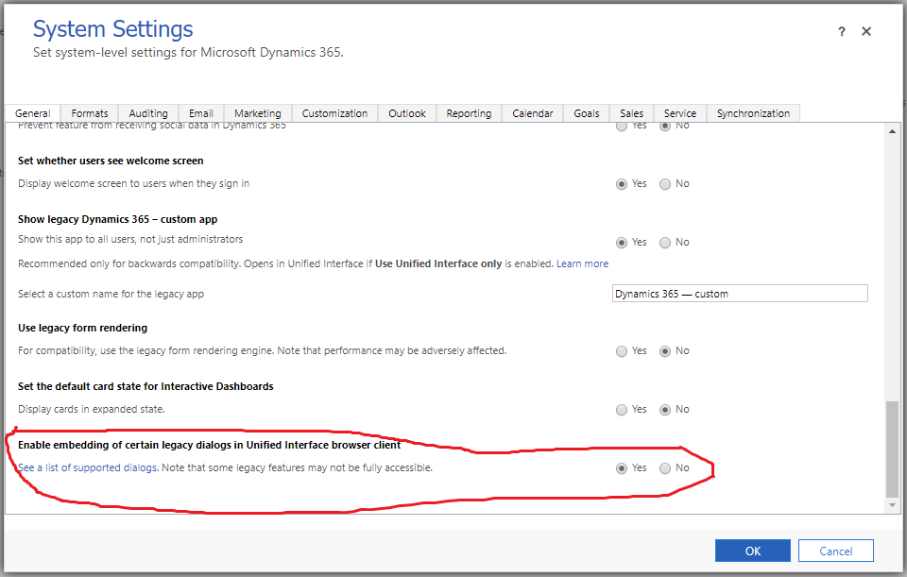Screen dimensions: 907x577
Task: Switch to the Formats tab
Action: 90,113
